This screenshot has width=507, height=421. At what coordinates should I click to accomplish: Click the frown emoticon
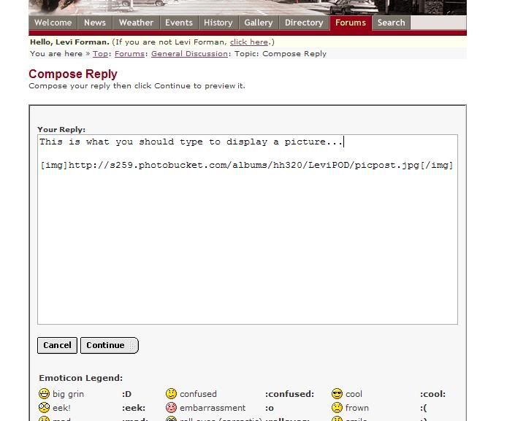coord(337,408)
